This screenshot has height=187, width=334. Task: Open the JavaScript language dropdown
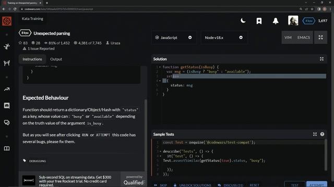[x=174, y=37]
